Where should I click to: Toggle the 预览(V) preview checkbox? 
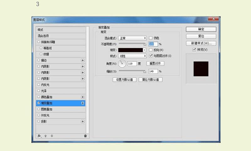coord(194,50)
